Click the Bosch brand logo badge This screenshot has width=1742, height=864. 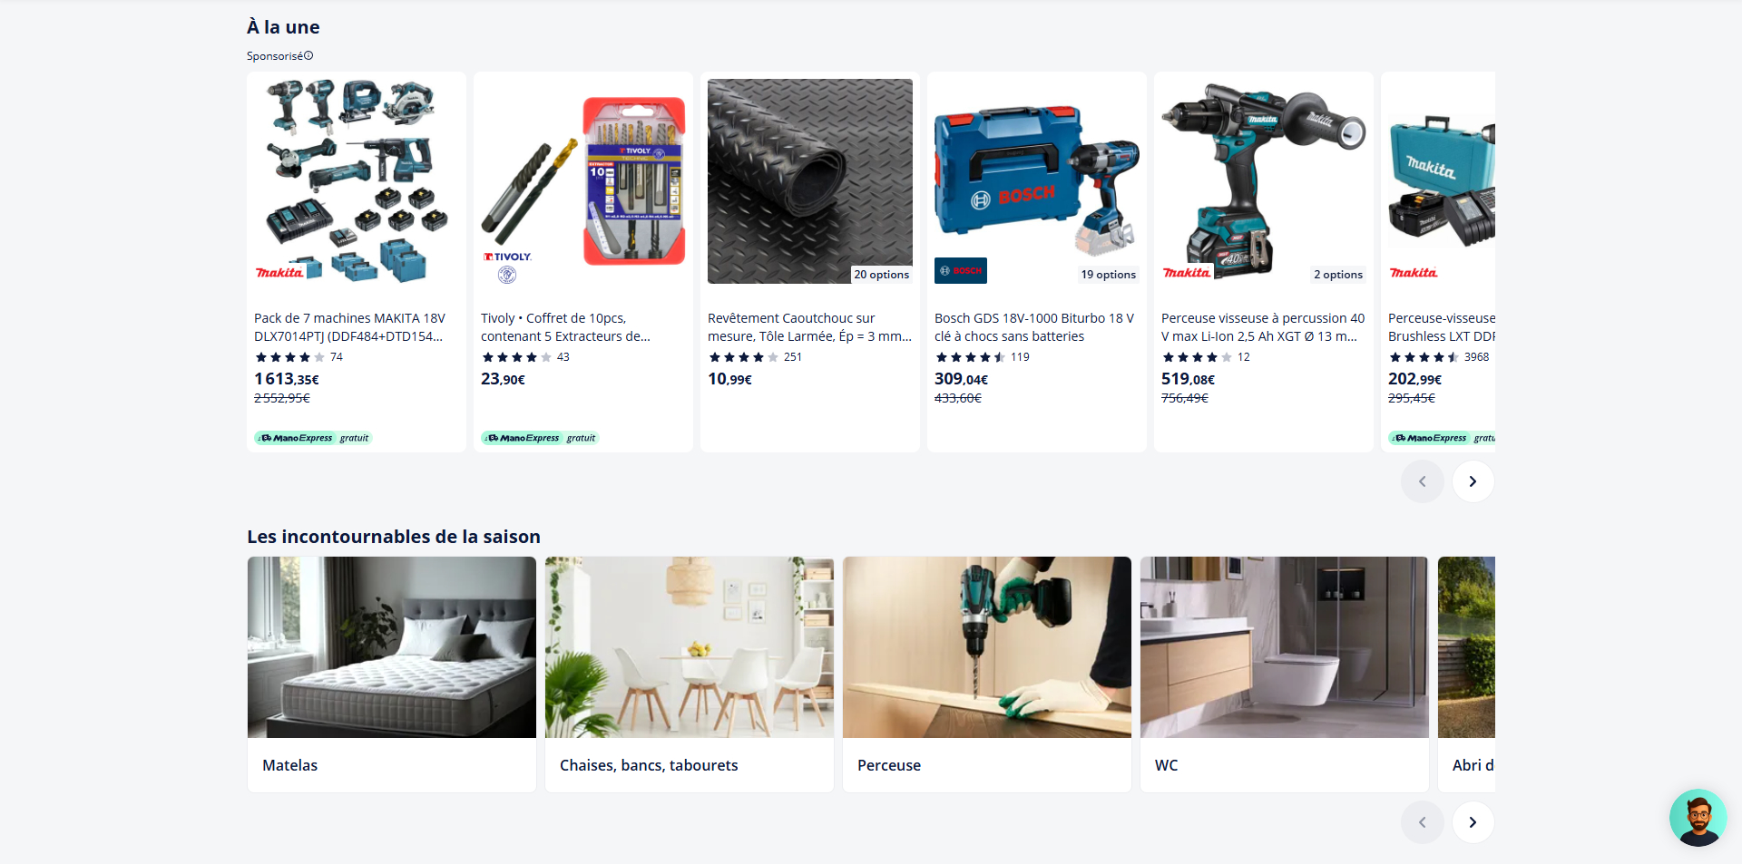(961, 271)
